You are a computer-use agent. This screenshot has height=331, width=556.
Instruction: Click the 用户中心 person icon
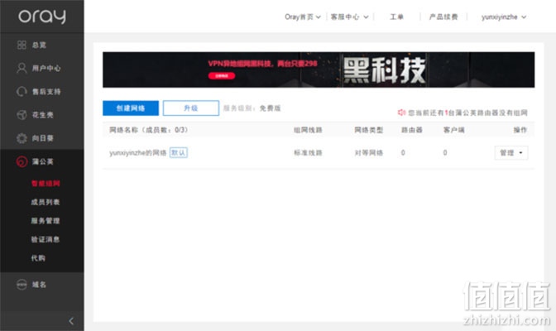[x=22, y=68]
